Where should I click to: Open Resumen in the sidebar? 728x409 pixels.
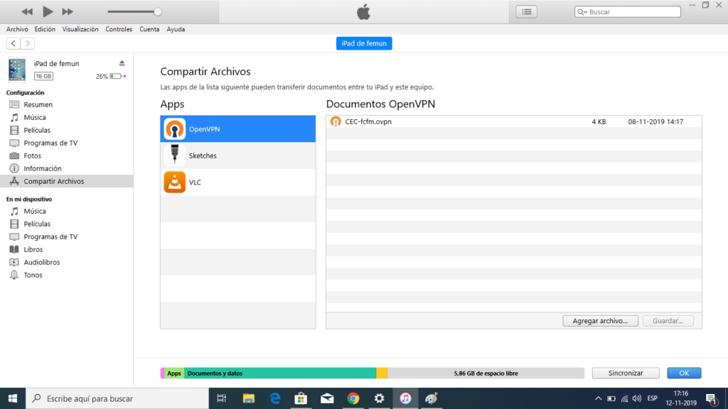coord(38,104)
